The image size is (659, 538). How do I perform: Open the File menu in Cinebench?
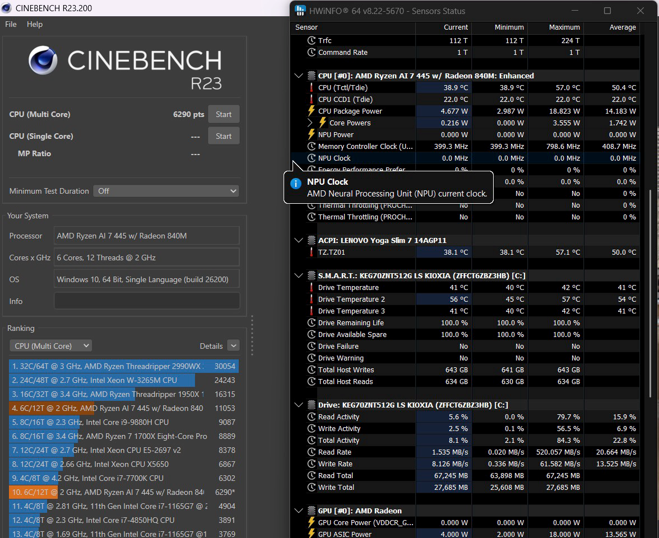[x=11, y=25]
